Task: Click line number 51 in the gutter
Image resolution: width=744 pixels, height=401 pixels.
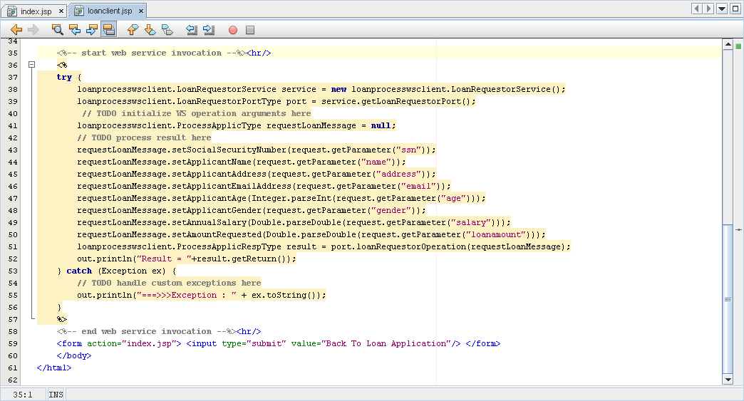Action: pyautogui.click(x=13, y=246)
